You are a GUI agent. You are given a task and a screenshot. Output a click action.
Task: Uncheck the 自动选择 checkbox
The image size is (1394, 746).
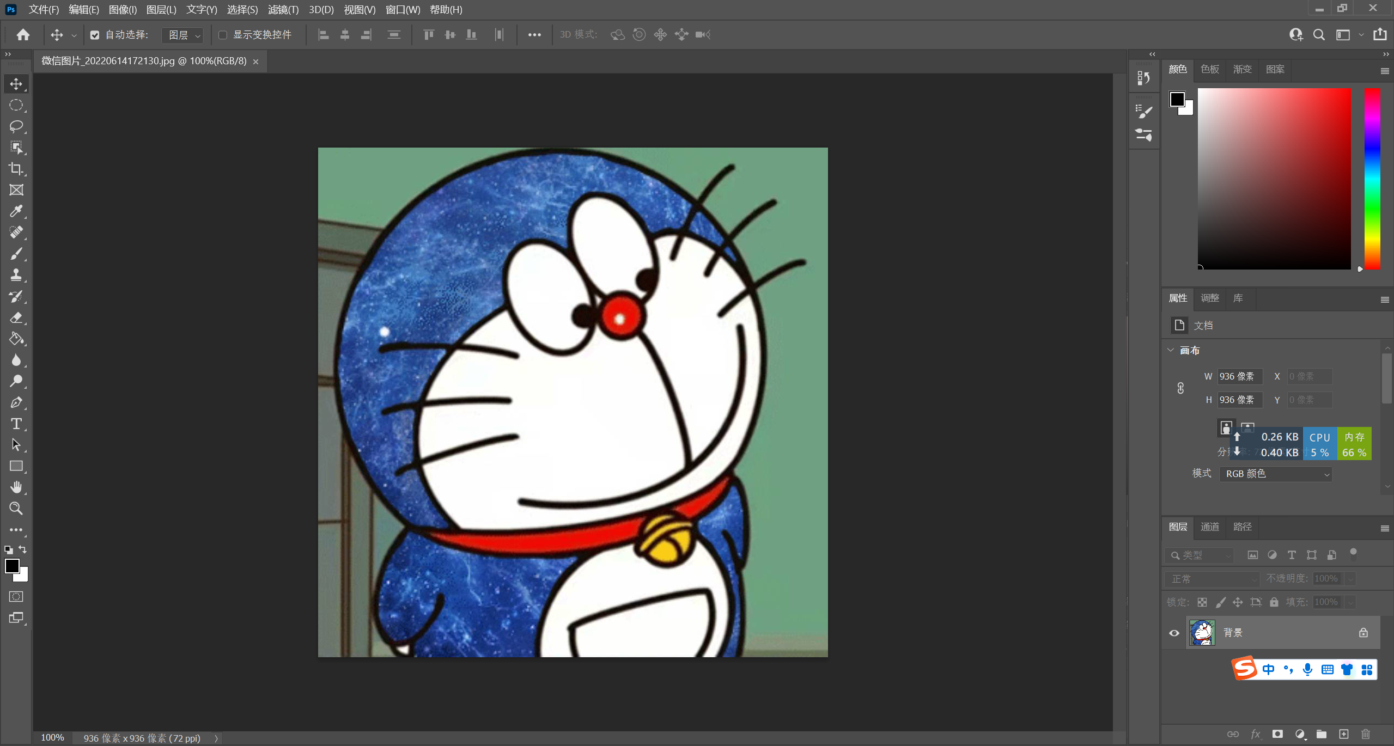click(95, 35)
